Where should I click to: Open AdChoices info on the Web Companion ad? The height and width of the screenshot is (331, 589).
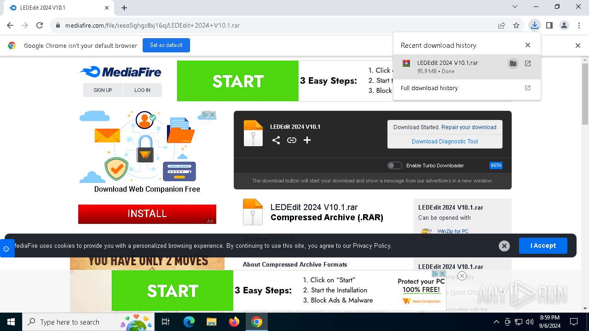click(206, 114)
